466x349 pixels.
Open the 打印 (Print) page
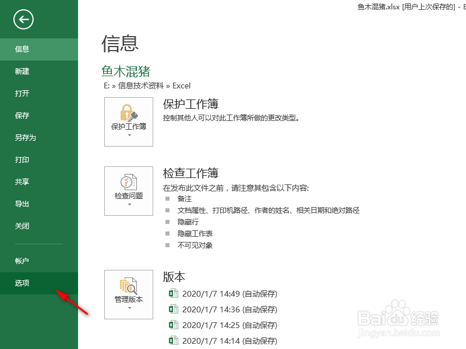pos(22,159)
